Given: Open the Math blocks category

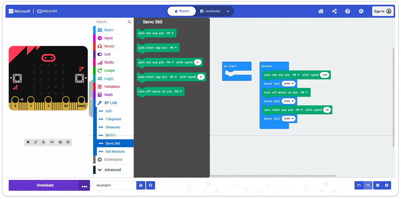Looking at the screenshot, I should [x=113, y=95].
